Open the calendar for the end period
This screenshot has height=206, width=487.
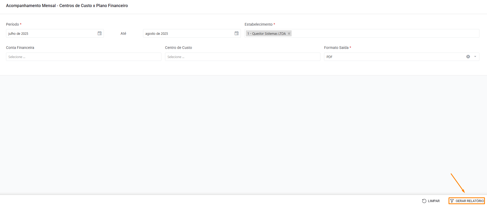click(x=236, y=33)
